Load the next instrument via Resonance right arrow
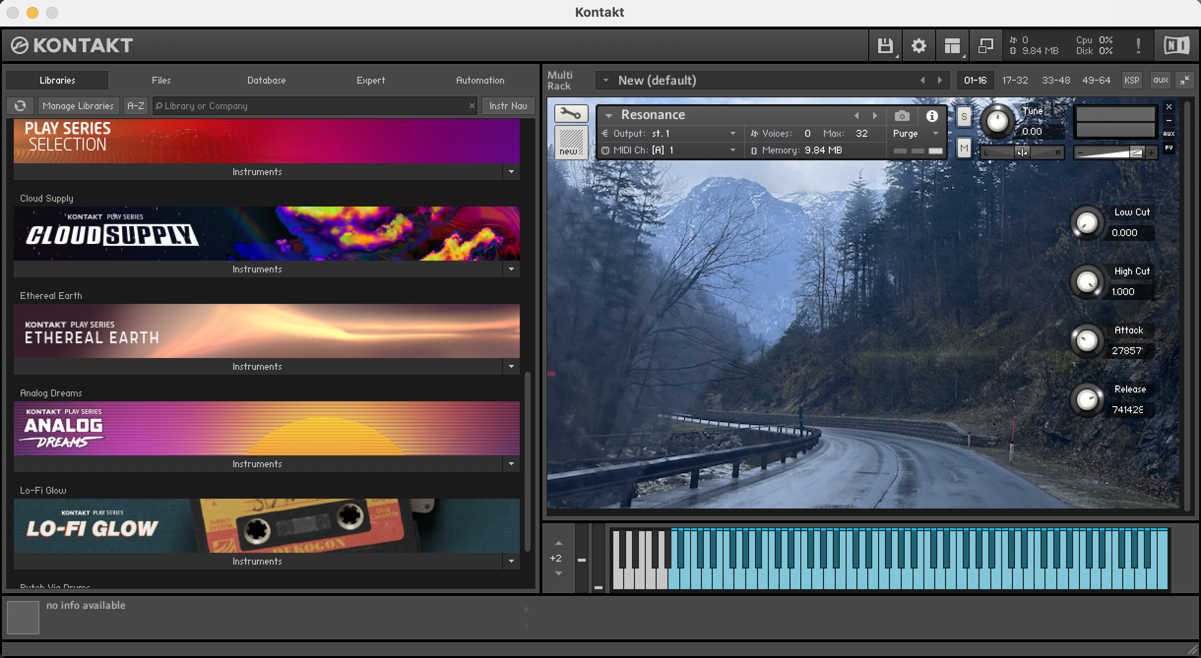1201x658 pixels. click(875, 116)
